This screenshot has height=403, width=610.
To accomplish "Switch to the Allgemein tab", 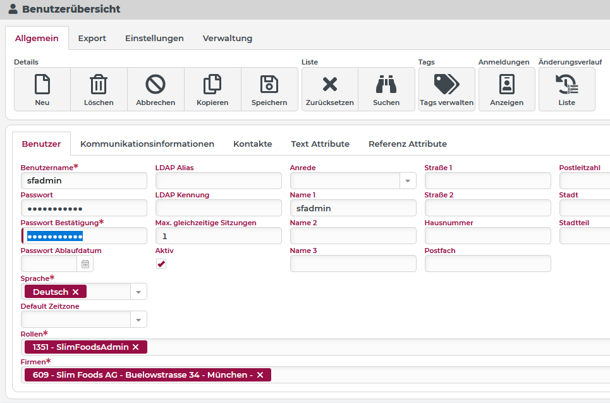I will pyautogui.click(x=37, y=38).
